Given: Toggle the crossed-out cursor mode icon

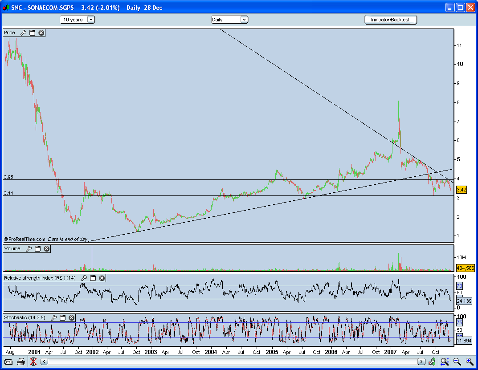Looking at the screenshot, I should [x=33, y=362].
